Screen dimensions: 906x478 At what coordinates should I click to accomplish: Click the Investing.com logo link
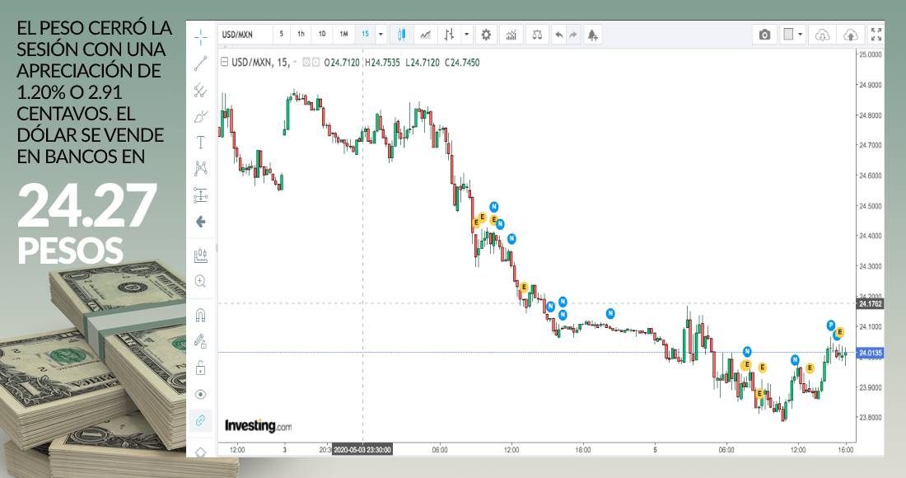point(258,426)
